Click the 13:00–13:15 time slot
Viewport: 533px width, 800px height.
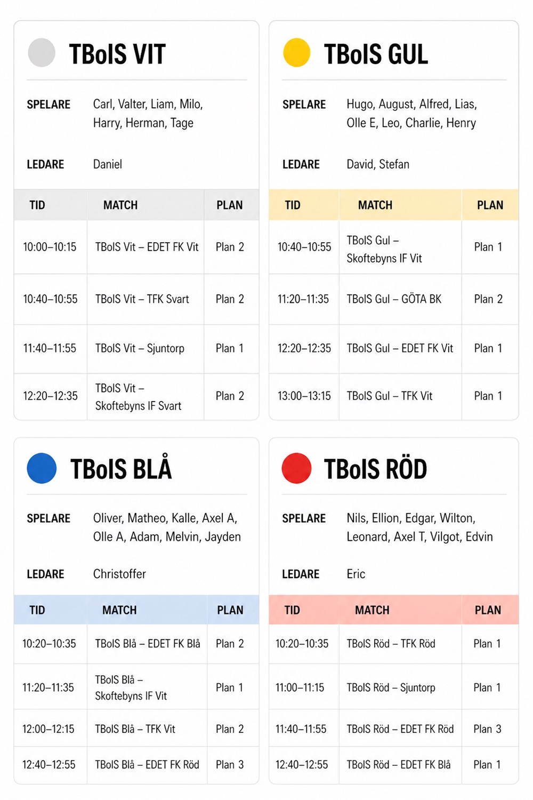pos(304,396)
